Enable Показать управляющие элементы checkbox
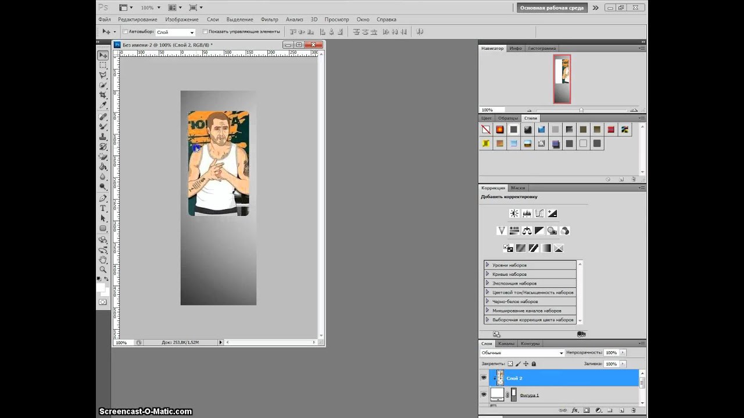Screen dimensions: 744x418 pos(205,31)
